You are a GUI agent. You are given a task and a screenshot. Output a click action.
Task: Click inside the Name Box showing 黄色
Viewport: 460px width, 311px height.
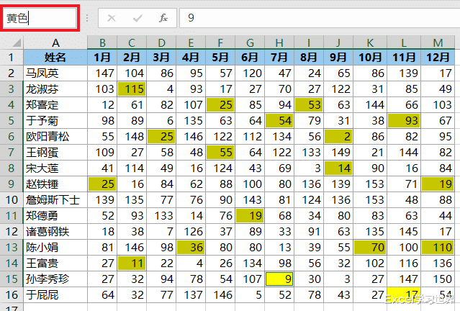(40, 18)
